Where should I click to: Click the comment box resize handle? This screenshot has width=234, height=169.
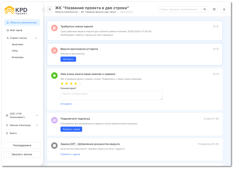(161, 99)
